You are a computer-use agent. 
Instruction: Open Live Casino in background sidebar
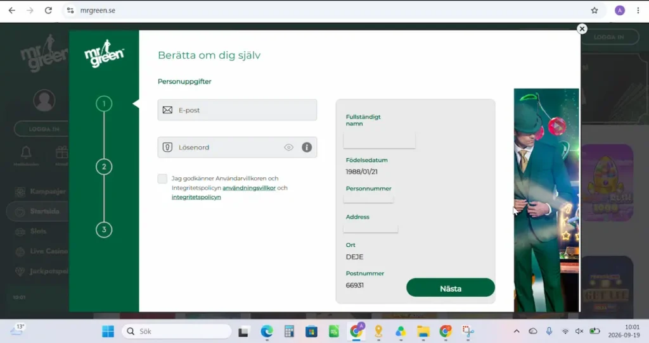tap(41, 251)
